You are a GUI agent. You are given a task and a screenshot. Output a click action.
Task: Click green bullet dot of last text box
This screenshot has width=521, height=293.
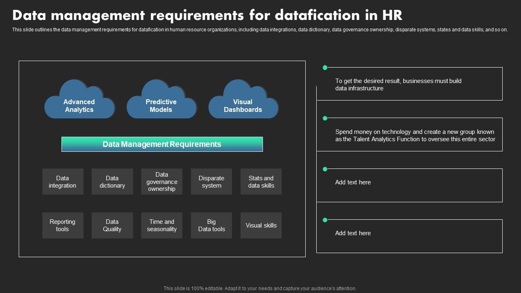tap(325, 220)
